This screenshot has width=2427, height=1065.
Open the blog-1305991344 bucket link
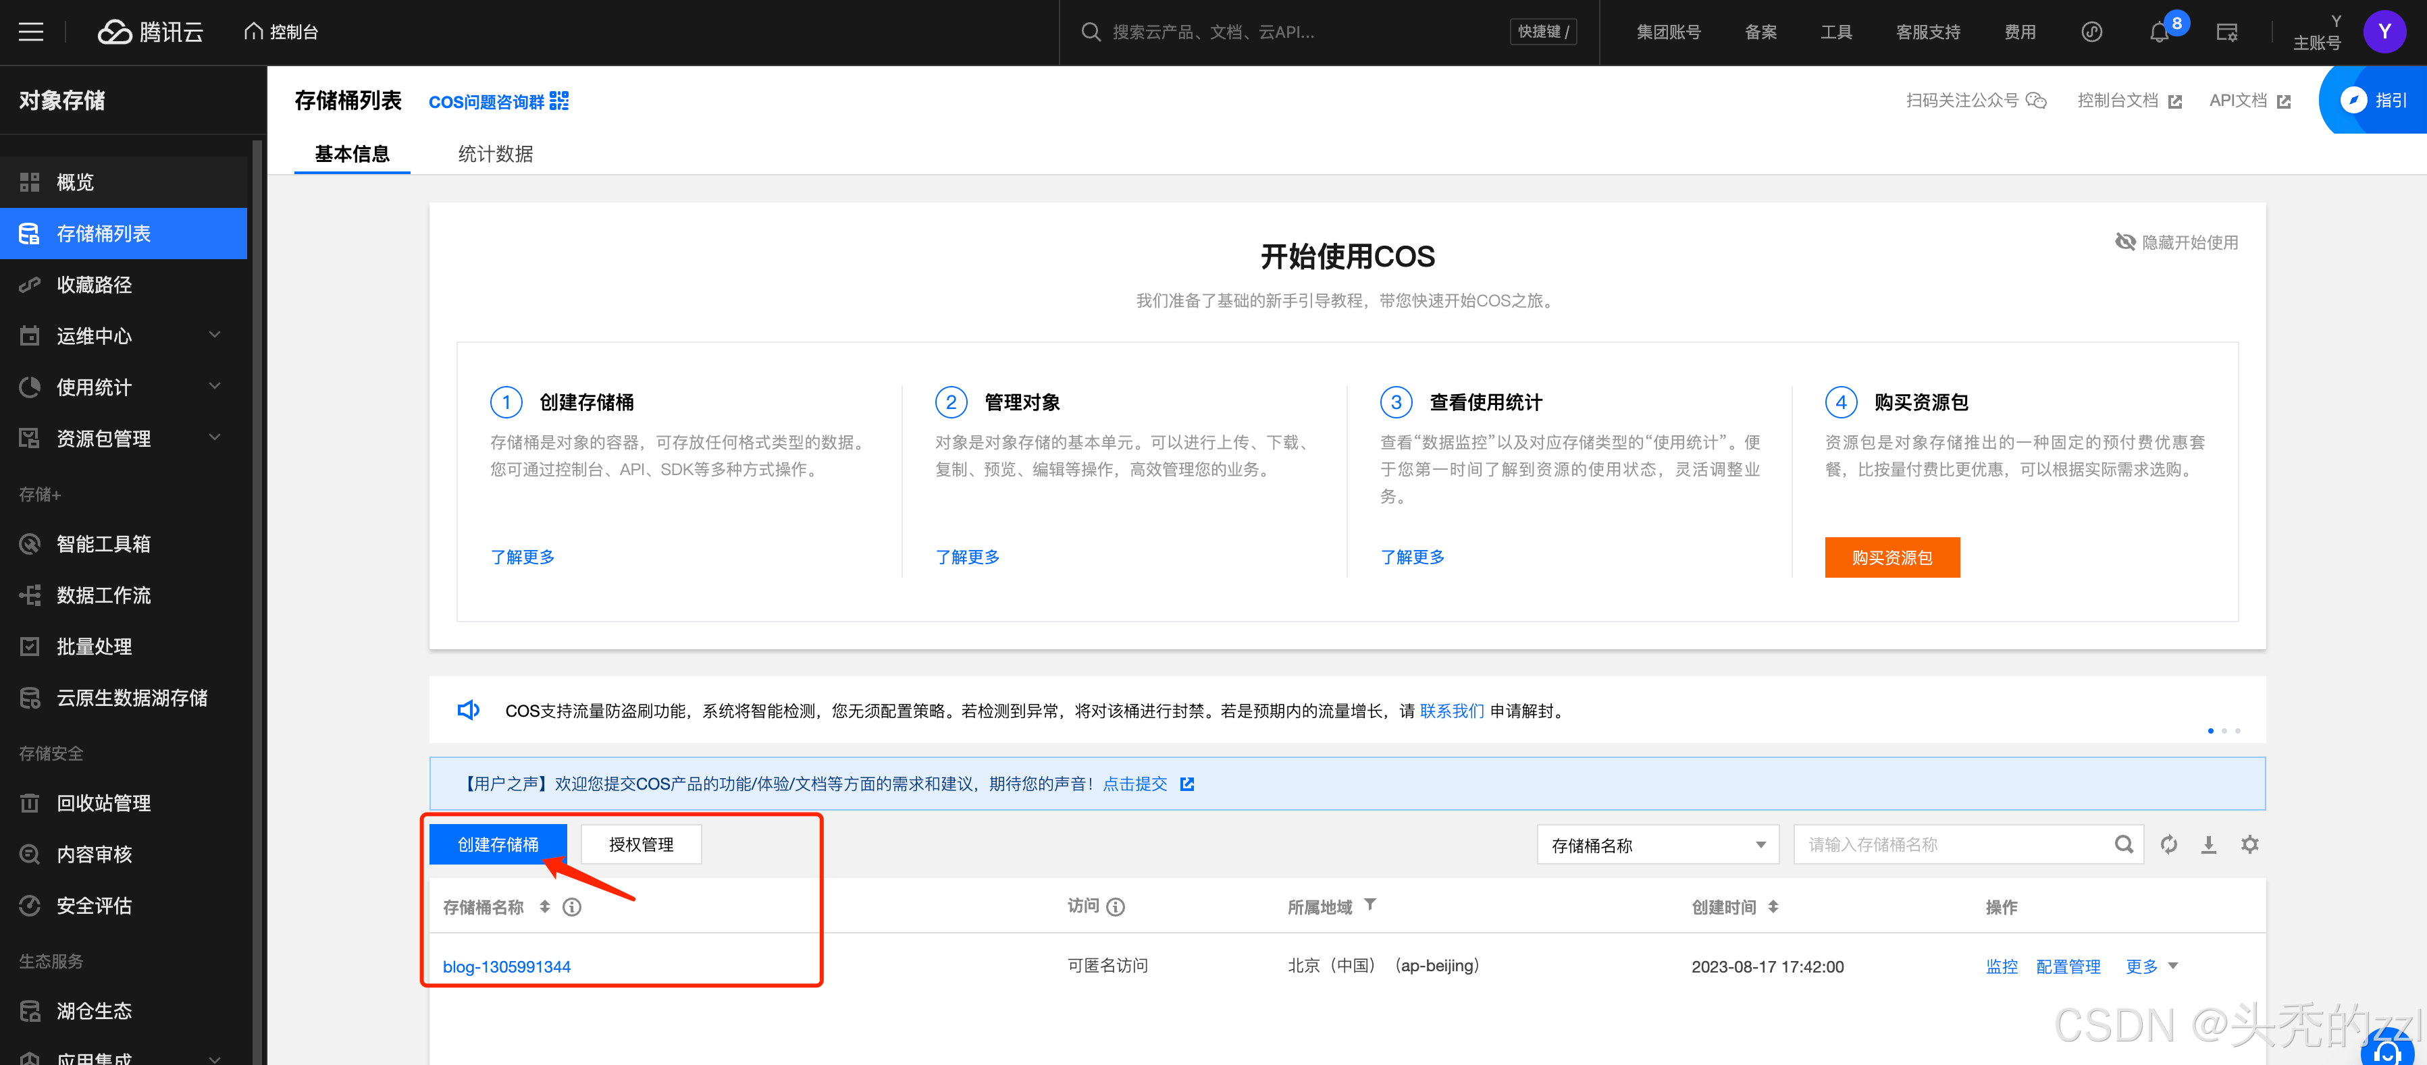coord(507,966)
